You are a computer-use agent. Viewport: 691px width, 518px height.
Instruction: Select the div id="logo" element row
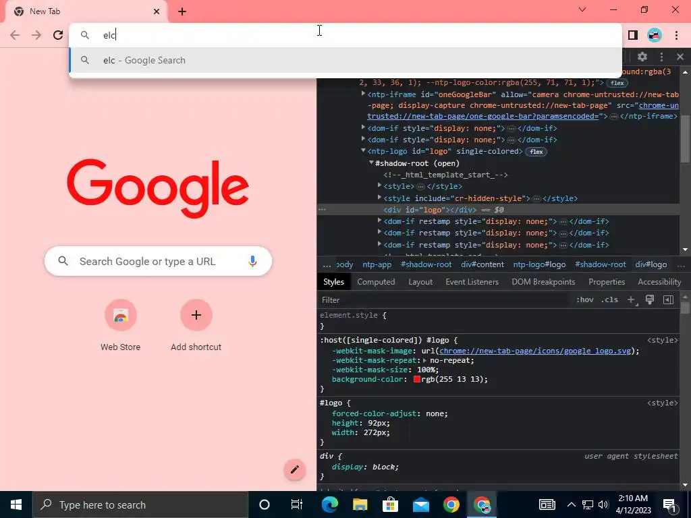(498, 210)
